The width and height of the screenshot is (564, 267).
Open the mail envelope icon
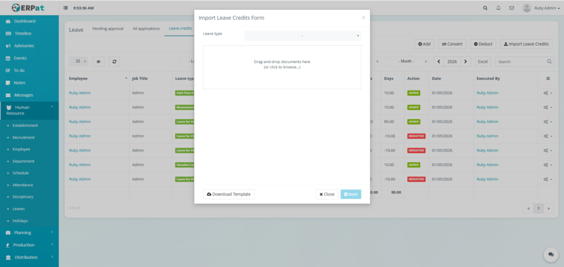pos(512,8)
